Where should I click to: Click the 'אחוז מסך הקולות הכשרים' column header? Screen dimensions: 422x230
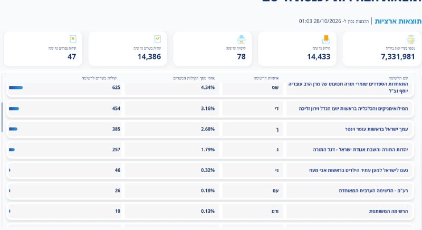pos(194,78)
